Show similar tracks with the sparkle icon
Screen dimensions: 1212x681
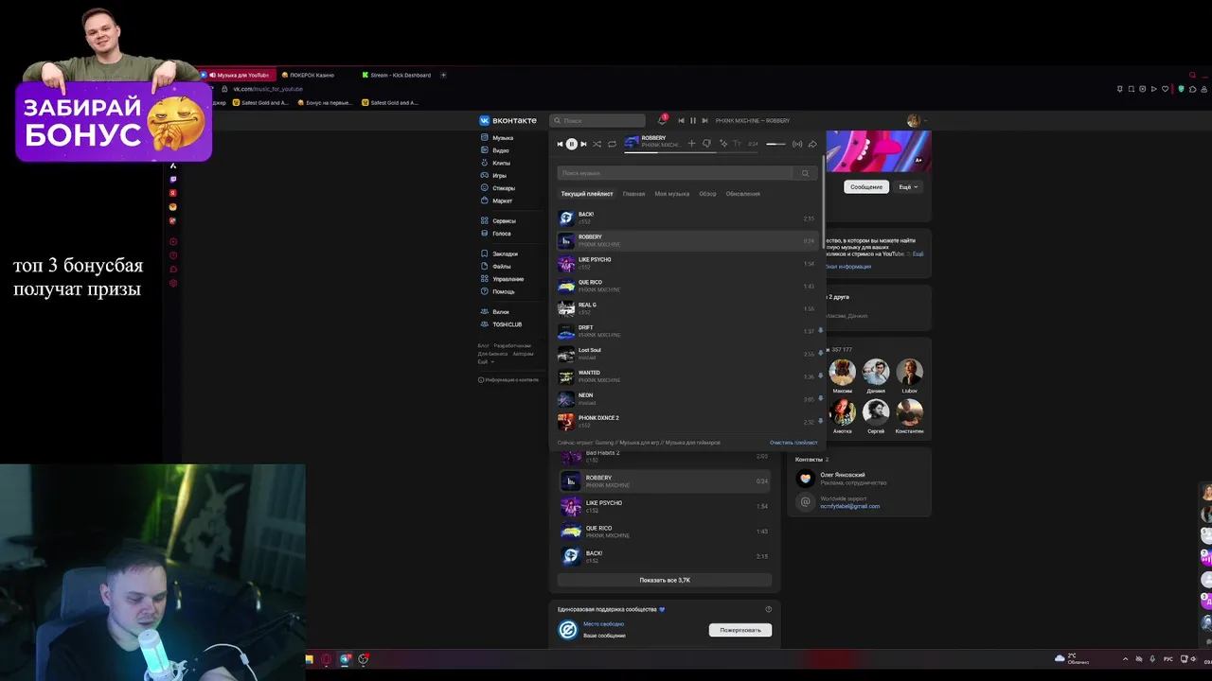(723, 144)
